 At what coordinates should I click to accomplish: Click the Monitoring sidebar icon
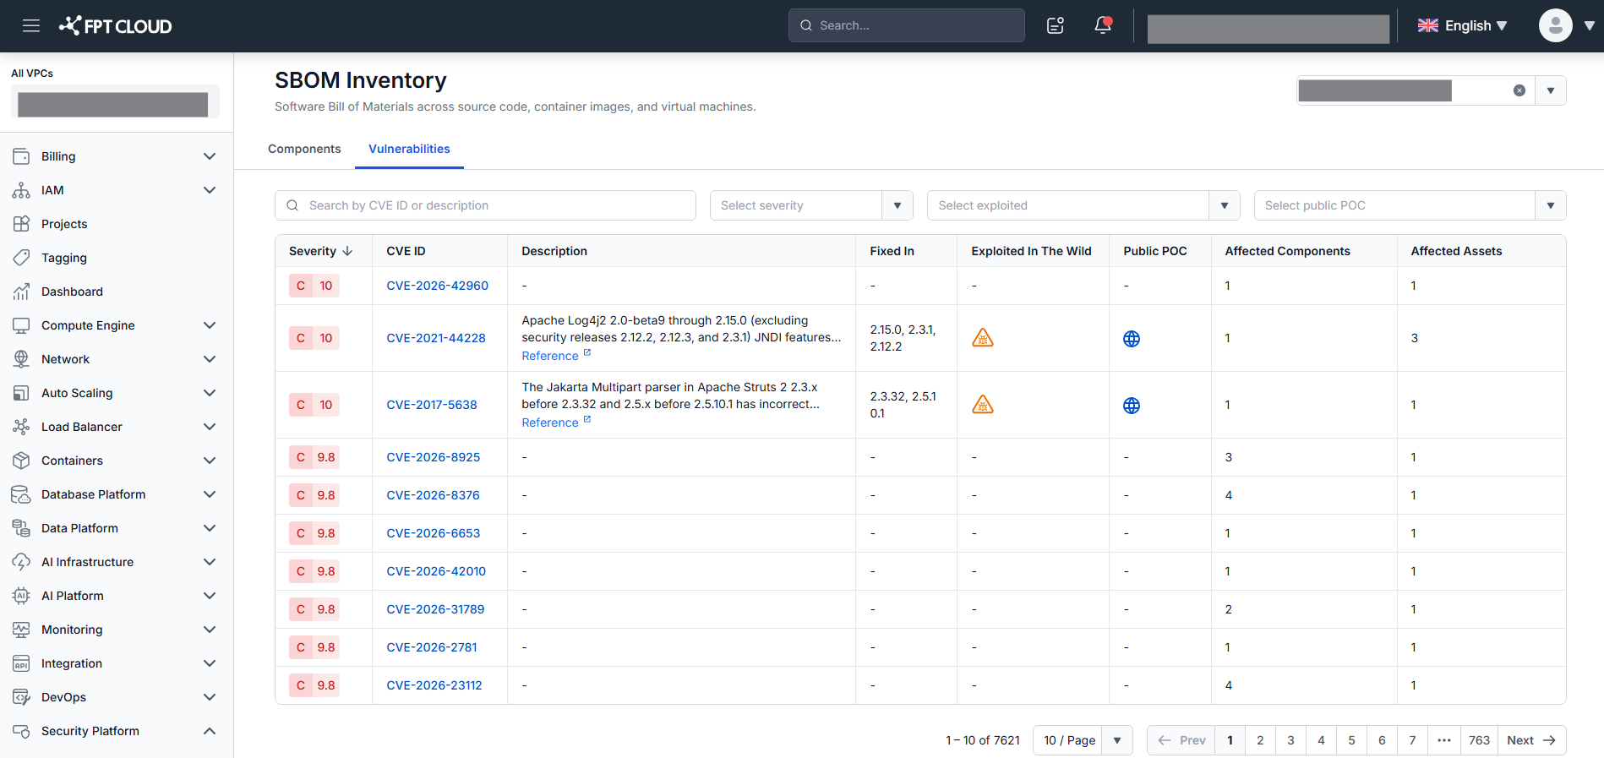pyautogui.click(x=21, y=630)
